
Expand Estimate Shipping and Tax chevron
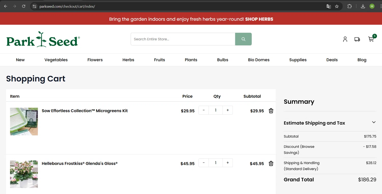coord(374,122)
